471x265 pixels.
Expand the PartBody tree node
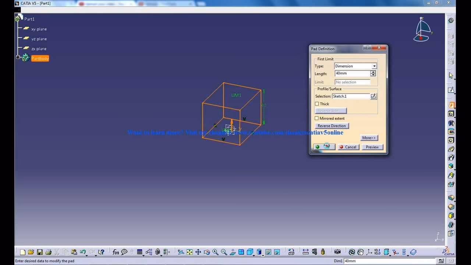click(18, 57)
